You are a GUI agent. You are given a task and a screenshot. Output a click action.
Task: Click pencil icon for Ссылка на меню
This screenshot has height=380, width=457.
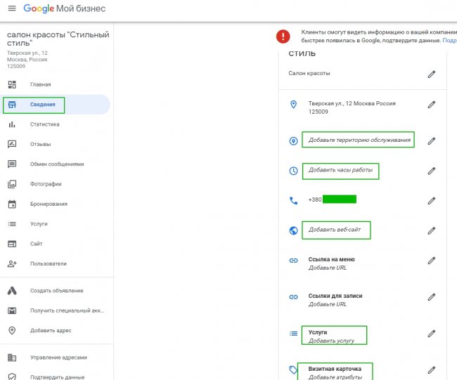432,261
